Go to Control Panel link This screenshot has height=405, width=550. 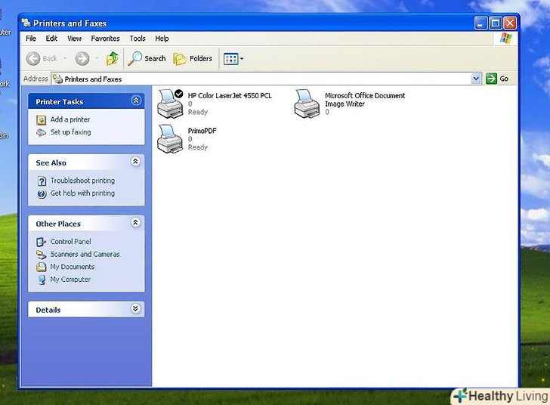click(x=70, y=242)
